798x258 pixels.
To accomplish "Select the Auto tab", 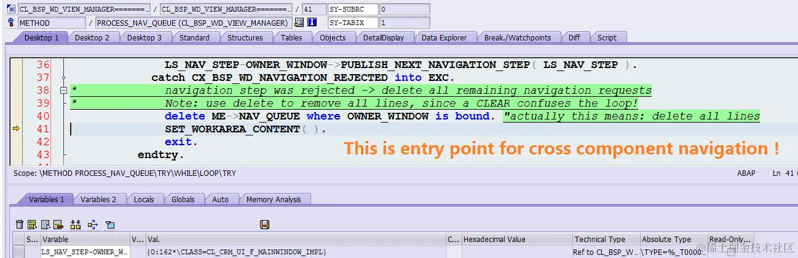I will click(220, 199).
